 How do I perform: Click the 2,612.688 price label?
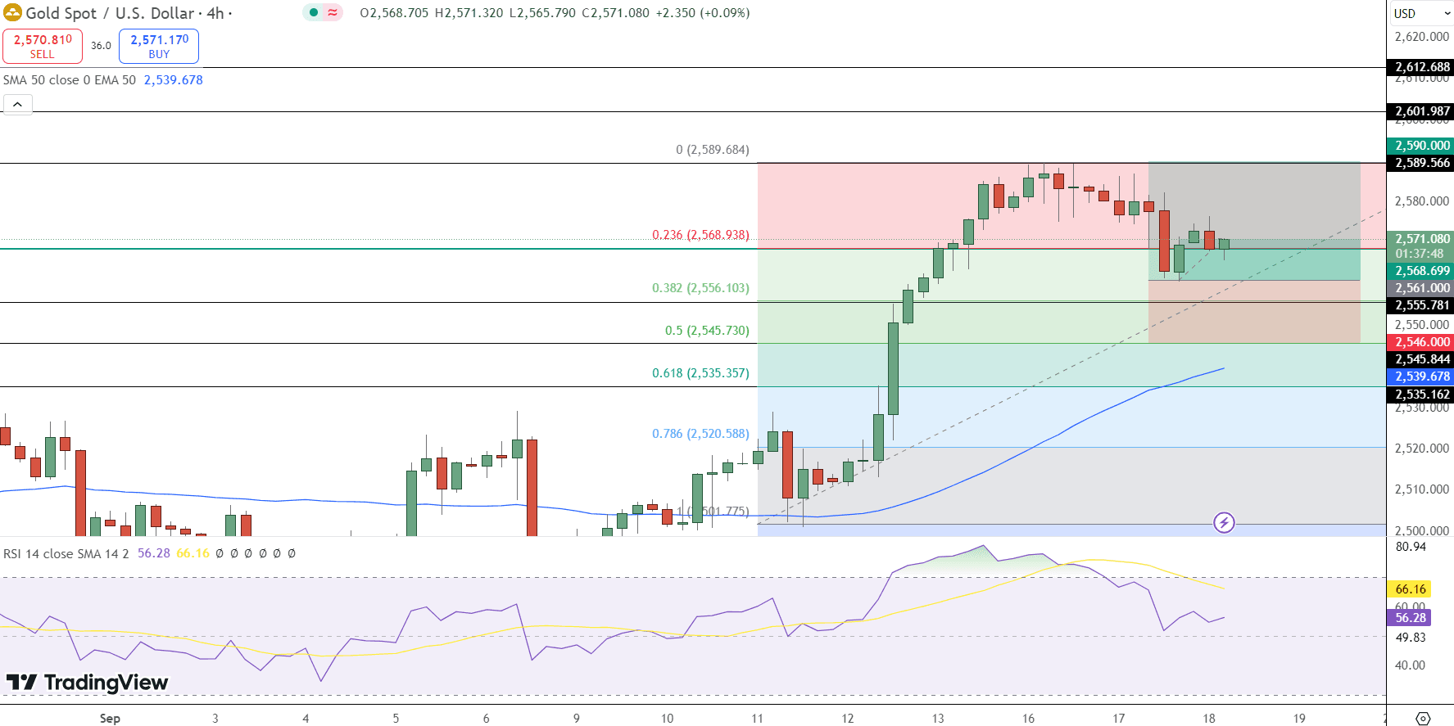tap(1420, 67)
